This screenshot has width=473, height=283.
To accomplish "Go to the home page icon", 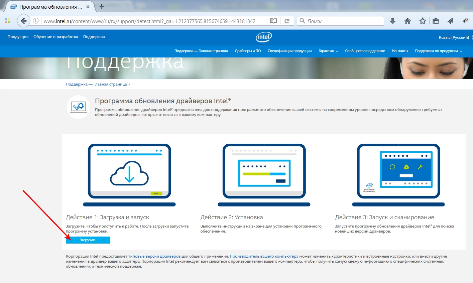I will [x=407, y=21].
